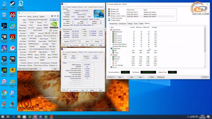The height and width of the screenshot is (119, 212).
Task: Launch the GOG Galaxy desktop shortcut
Action: coord(4,82)
